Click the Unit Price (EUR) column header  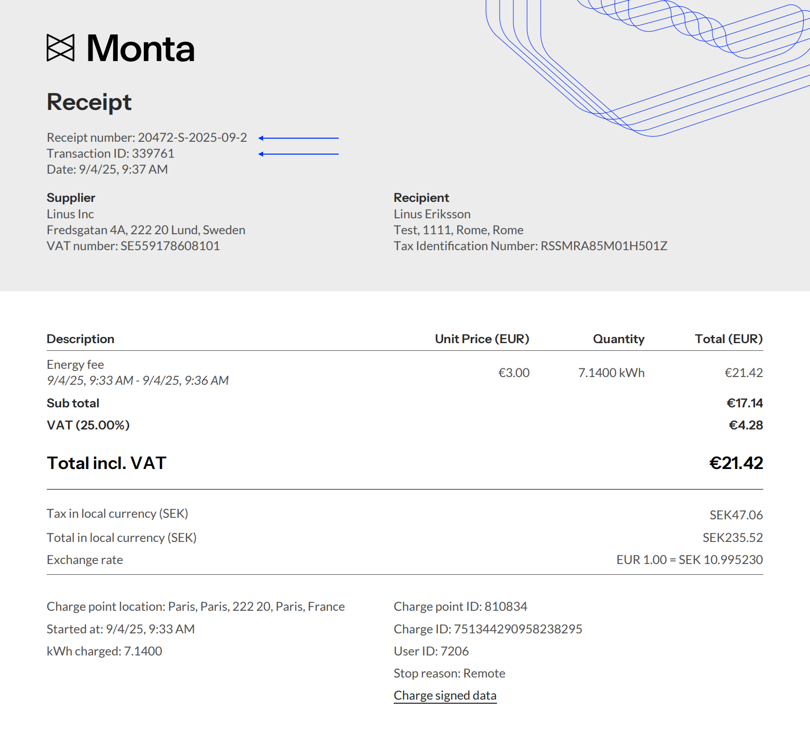click(x=482, y=339)
